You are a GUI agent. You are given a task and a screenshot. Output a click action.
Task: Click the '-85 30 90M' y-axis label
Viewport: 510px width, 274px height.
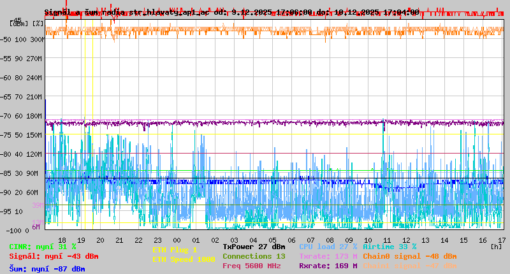19,173
